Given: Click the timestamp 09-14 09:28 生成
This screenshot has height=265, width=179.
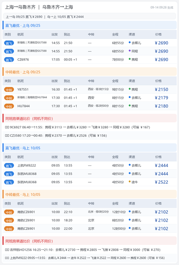Looking at the screenshot, I should click(162, 8).
